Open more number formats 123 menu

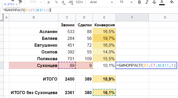[79, 2]
